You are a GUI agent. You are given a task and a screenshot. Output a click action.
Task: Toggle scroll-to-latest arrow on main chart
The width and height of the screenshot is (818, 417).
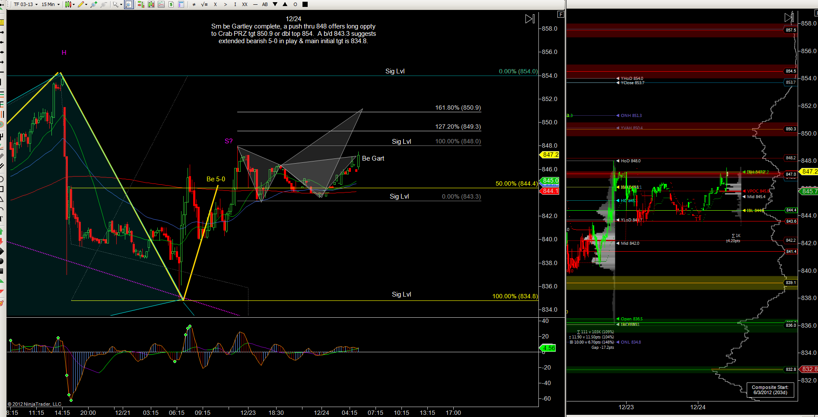pos(530,19)
